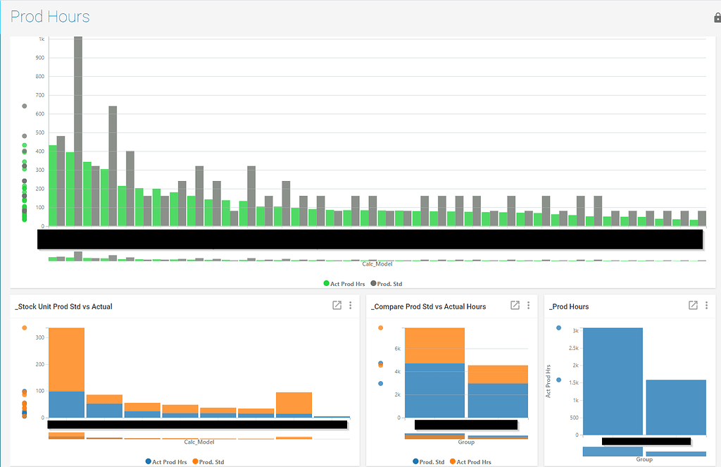
Task: Open the three-dot menu on the _Compare chart
Action: (529, 306)
